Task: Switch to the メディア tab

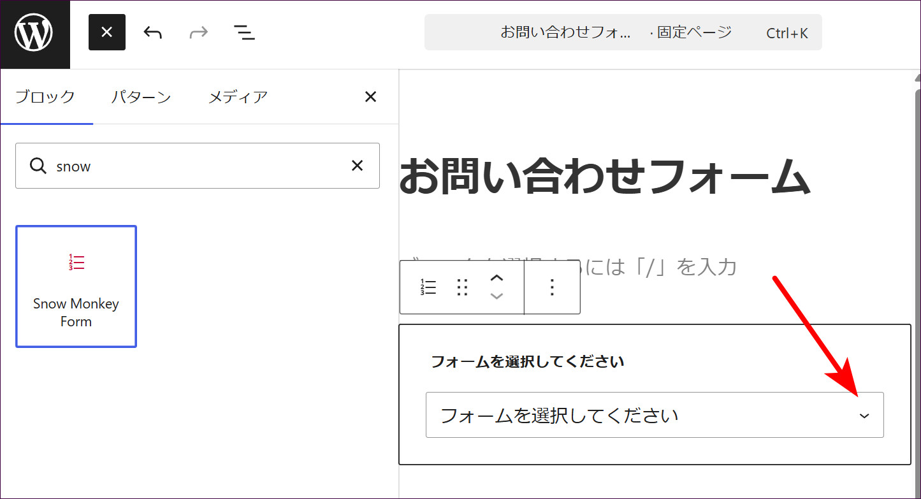Action: pos(238,97)
